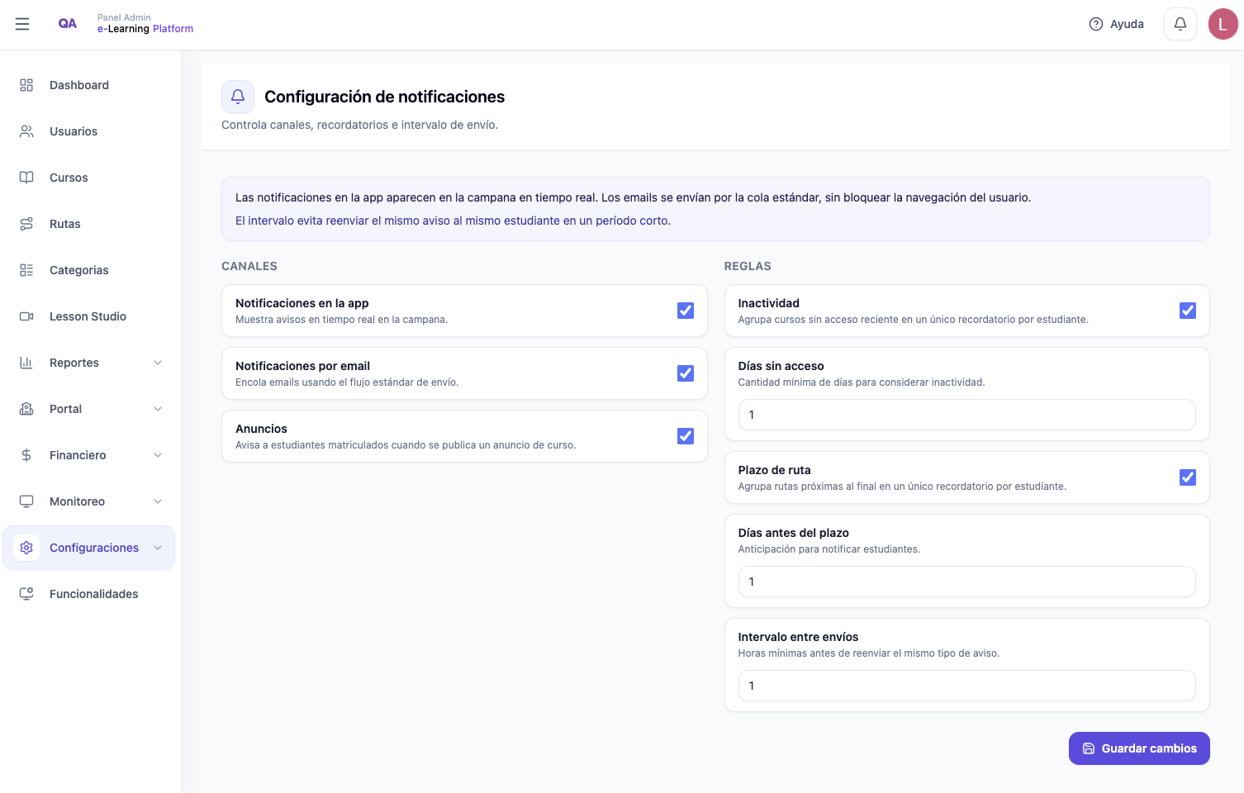This screenshot has width=1244, height=793.
Task: Click Guardar cambios button
Action: point(1139,748)
